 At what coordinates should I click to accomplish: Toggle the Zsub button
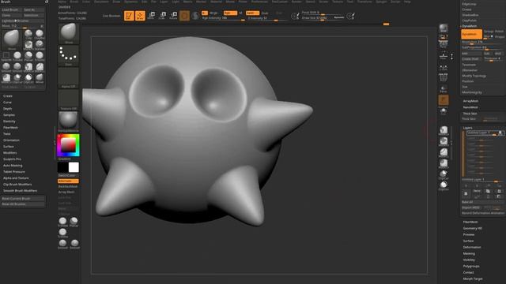pos(265,13)
